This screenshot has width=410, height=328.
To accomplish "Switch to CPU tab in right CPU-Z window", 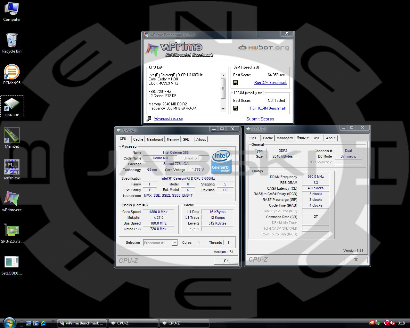I will [x=253, y=138].
